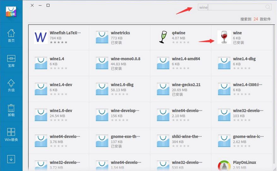The image size is (277, 171).
Task: Click the 3.72 MB wine32-develo entry
Action: click(x=59, y=163)
